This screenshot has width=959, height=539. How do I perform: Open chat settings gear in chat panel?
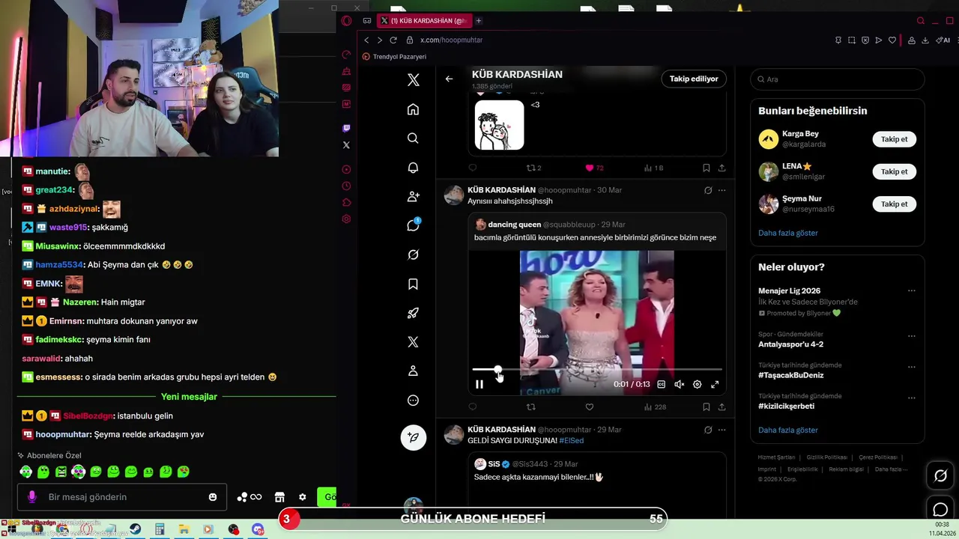(302, 497)
